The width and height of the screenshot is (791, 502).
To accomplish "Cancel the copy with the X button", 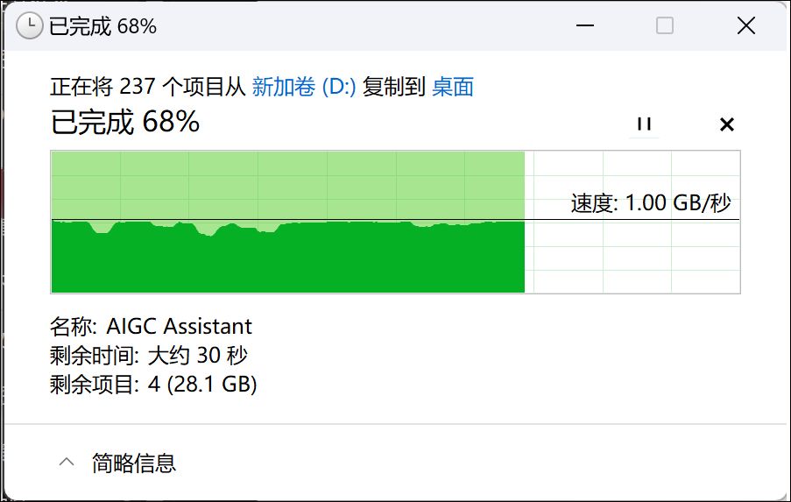I will [x=726, y=124].
